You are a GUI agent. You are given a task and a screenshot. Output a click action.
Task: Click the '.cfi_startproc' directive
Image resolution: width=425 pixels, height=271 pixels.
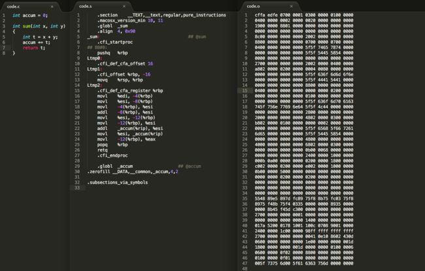coord(115,42)
